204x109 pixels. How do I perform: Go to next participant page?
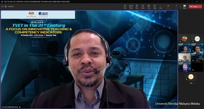(194, 83)
